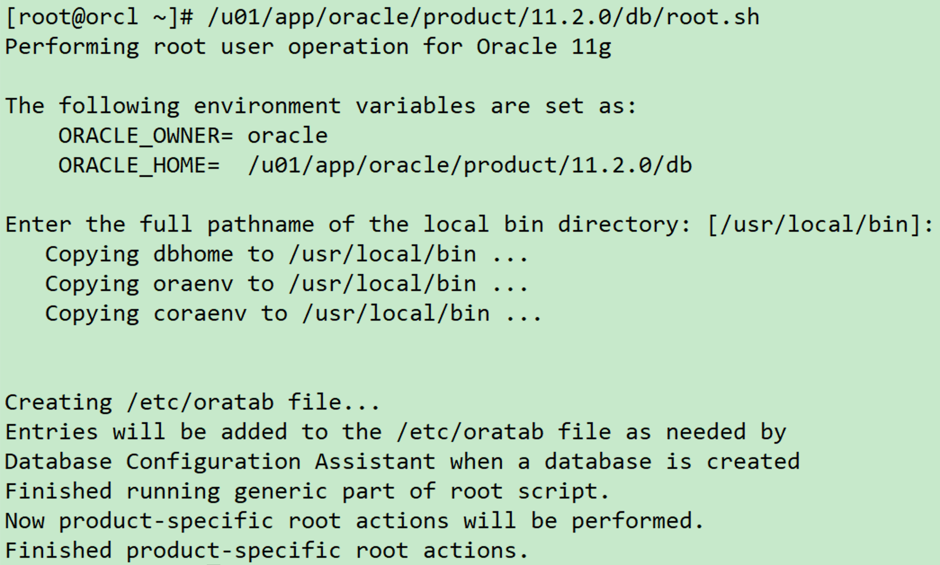Click the root.sh command path text
940x565 pixels.
[x=483, y=18]
